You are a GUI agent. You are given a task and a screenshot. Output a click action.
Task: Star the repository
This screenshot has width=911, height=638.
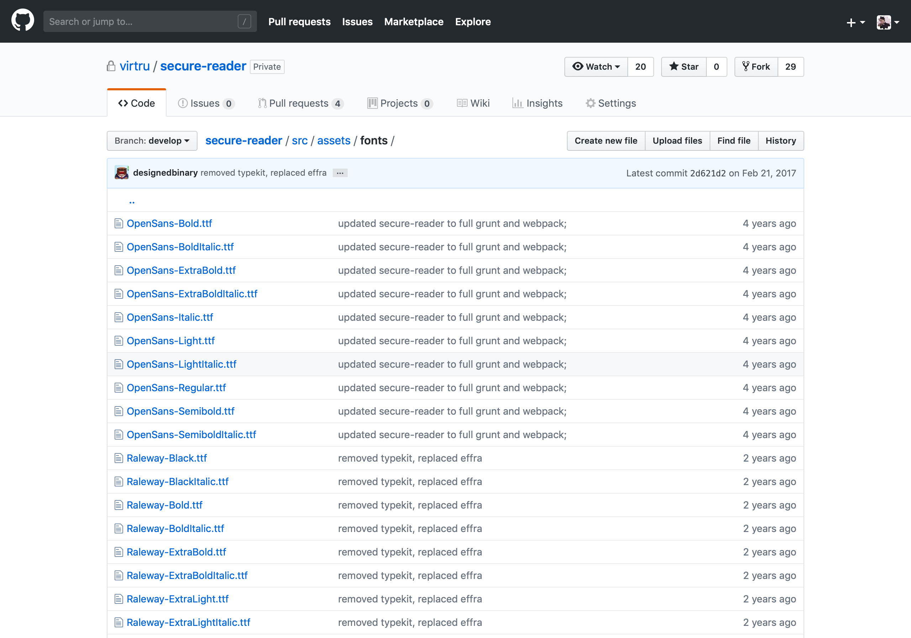coord(684,67)
